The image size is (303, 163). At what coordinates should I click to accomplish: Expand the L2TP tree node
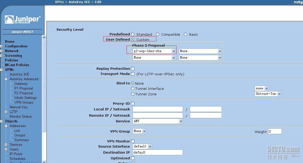click(6, 112)
